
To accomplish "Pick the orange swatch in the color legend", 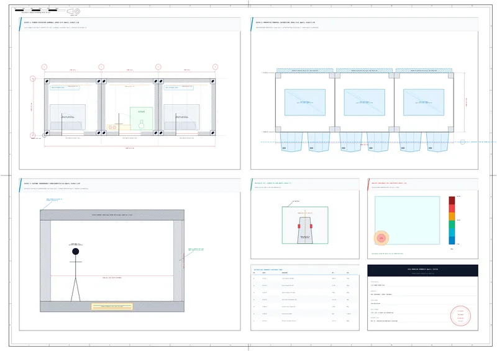I will click(x=452, y=216).
